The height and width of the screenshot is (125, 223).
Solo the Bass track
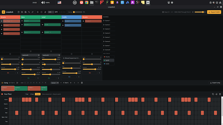[x=38, y=78]
